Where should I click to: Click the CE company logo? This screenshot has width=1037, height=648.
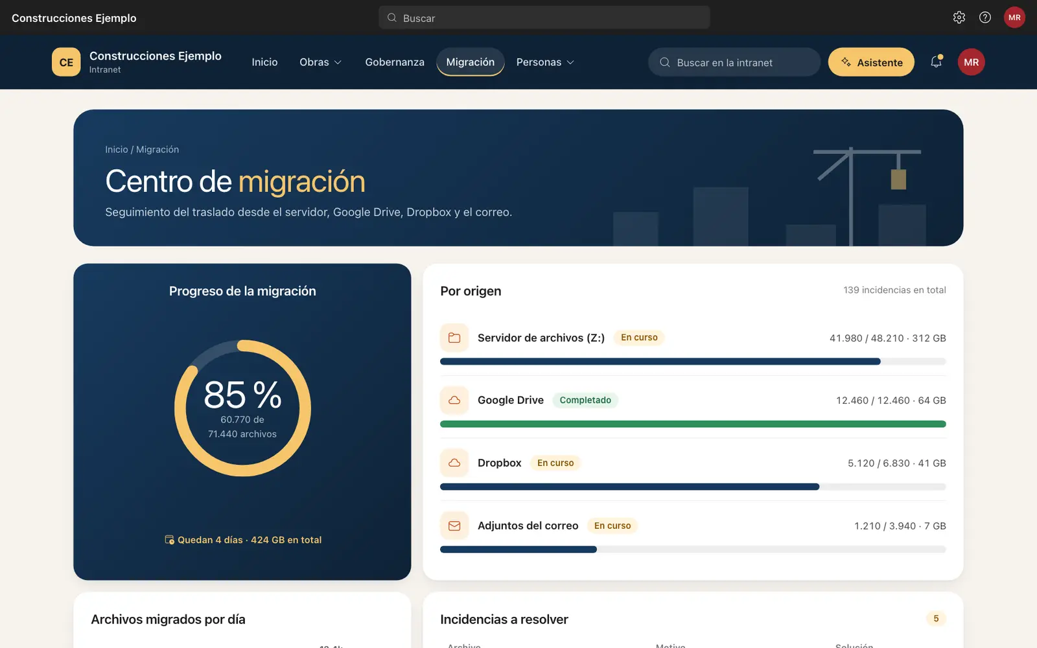pos(66,62)
